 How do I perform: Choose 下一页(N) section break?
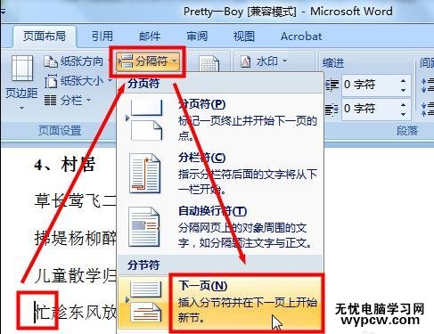click(x=220, y=302)
